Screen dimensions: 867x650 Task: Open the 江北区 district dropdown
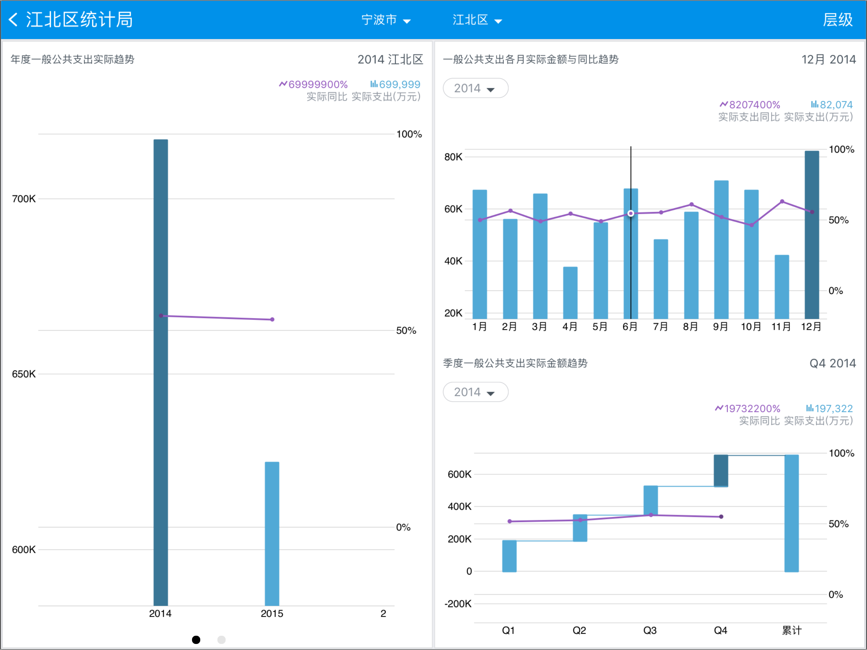coord(477,20)
